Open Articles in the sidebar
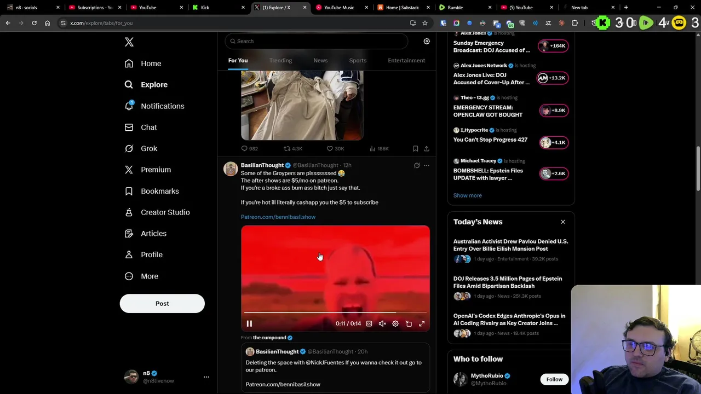This screenshot has height=394, width=701. (146, 234)
